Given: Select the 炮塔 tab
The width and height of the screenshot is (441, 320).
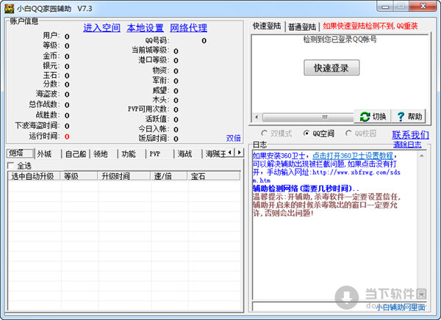Looking at the screenshot, I should coord(20,153).
